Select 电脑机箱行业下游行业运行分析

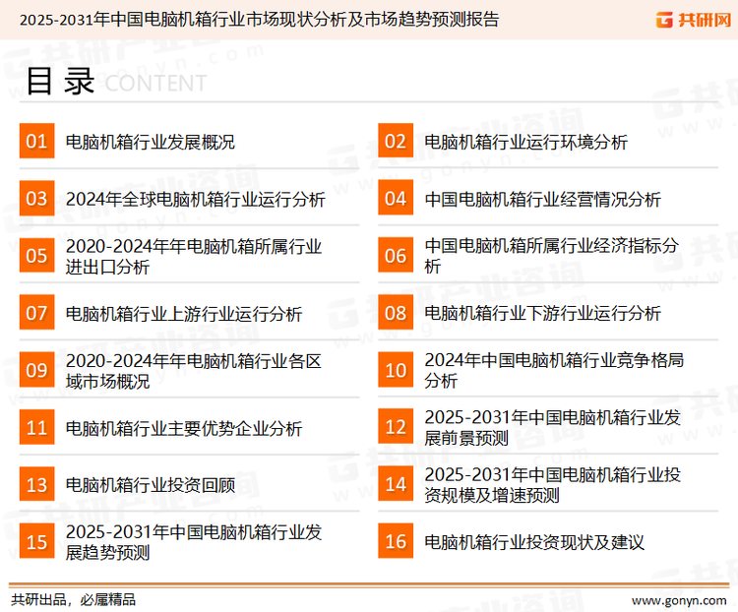coord(542,314)
